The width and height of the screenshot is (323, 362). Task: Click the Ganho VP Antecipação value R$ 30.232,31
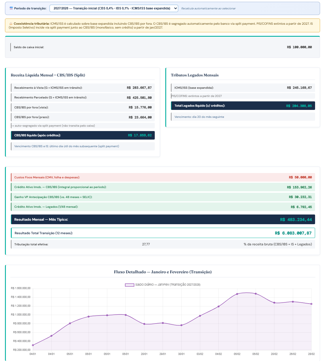(x=300, y=197)
